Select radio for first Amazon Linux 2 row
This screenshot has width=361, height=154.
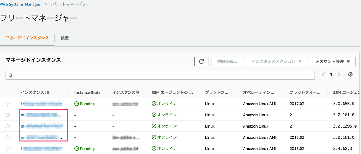8,115
